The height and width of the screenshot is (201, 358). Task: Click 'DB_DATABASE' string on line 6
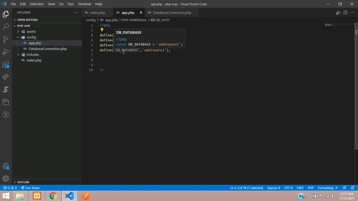127,50
